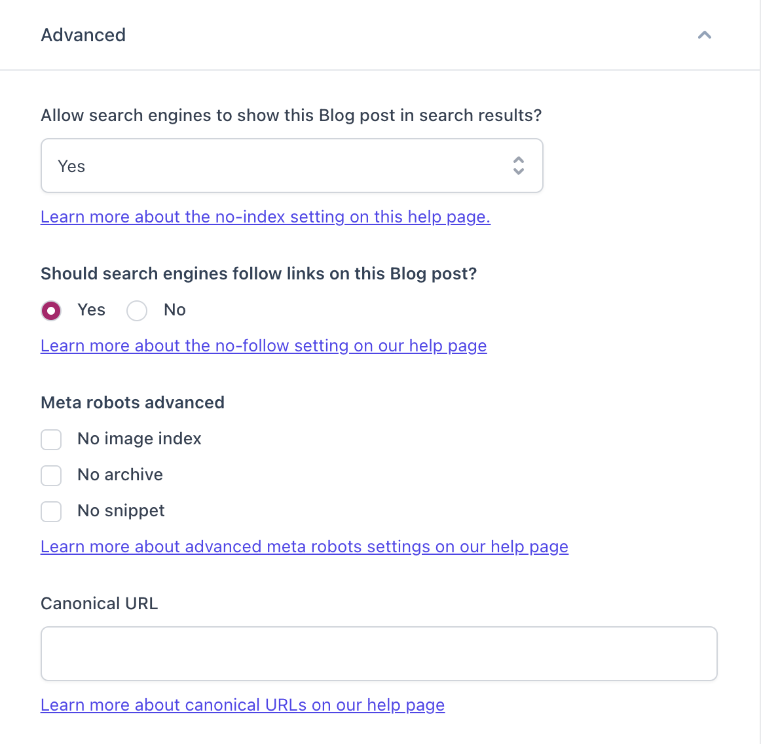Click the "Yes" label beside the radio button

[91, 310]
